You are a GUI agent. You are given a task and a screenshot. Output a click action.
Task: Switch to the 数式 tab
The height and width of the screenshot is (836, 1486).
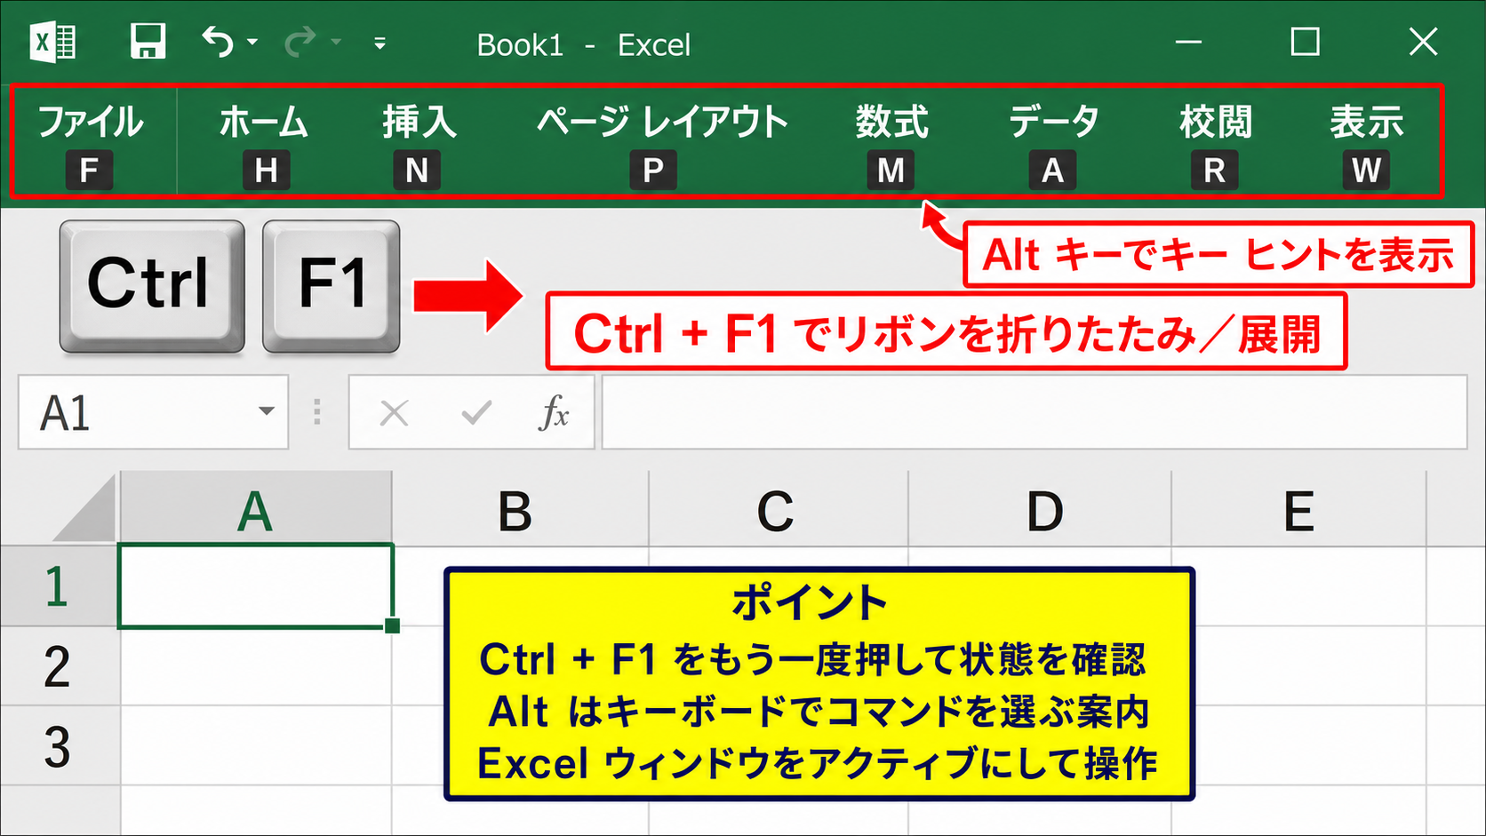coord(891,123)
